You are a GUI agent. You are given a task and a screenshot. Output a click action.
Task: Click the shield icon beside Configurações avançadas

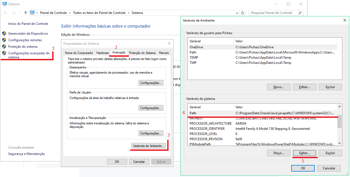(4, 53)
